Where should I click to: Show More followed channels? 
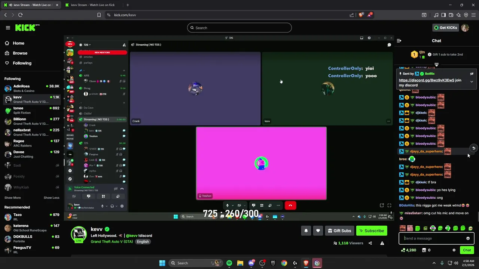[13, 198]
